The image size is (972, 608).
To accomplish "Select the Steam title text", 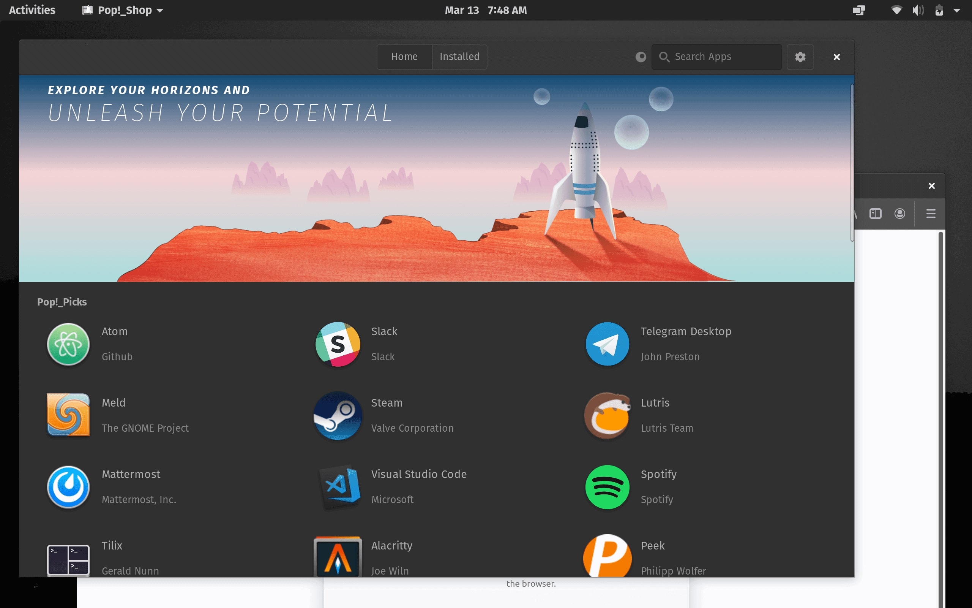I will [387, 403].
